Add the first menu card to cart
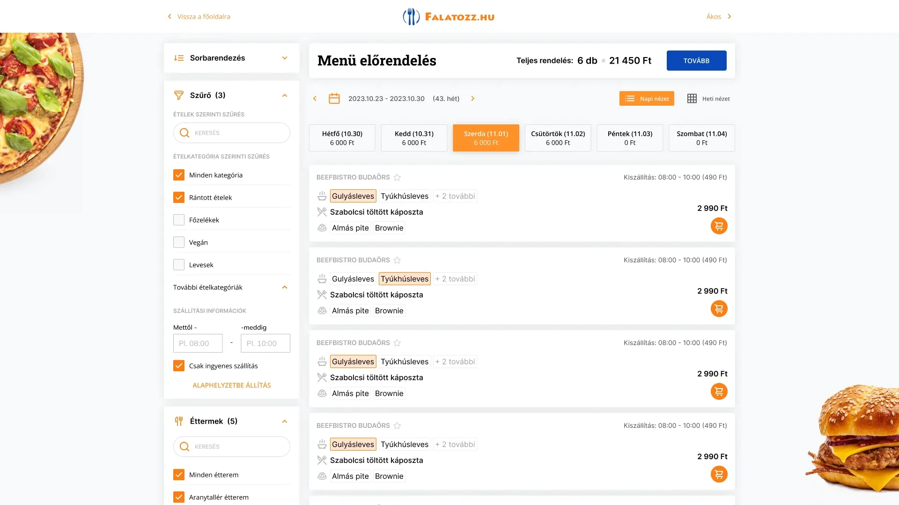This screenshot has height=505, width=899. [x=719, y=226]
